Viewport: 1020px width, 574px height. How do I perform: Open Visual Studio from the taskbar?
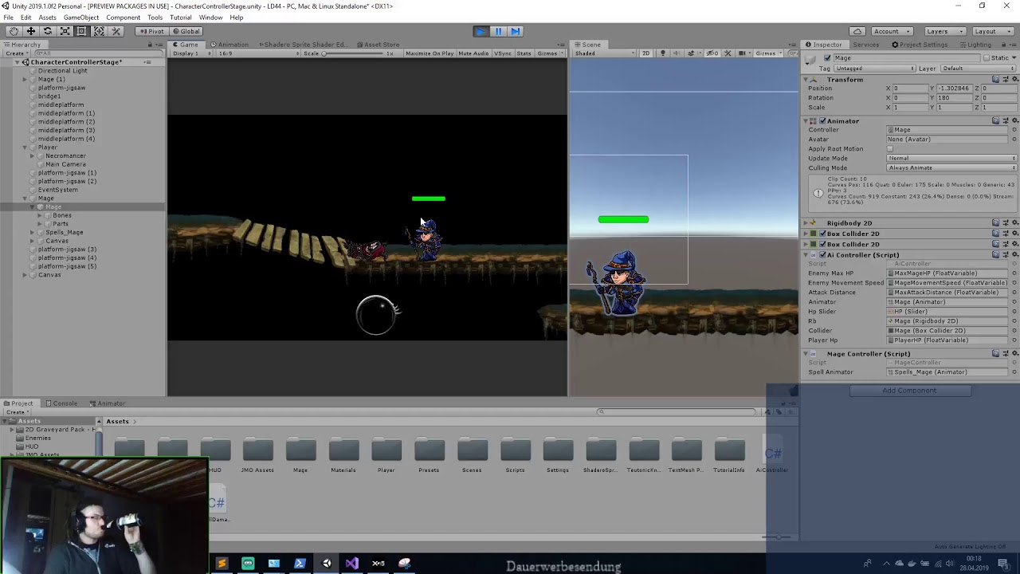coord(352,564)
